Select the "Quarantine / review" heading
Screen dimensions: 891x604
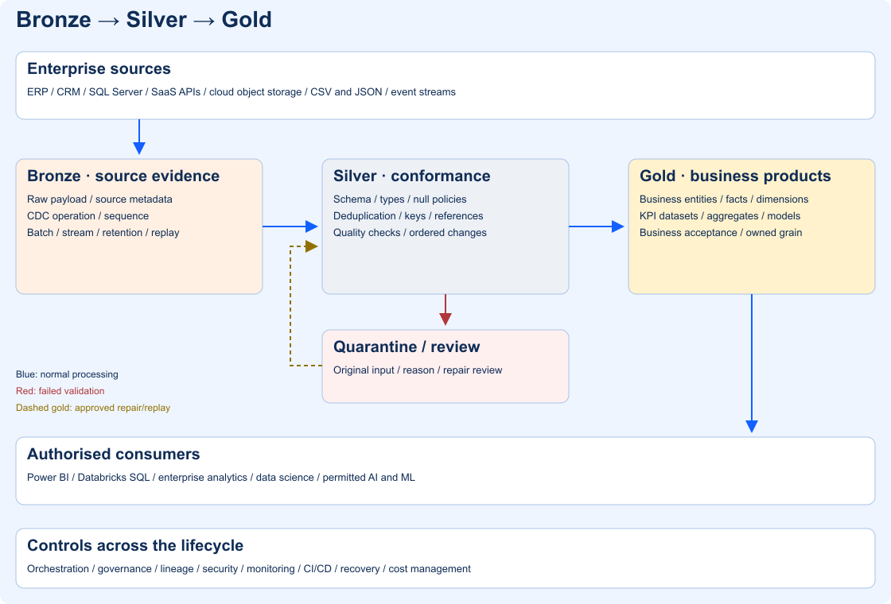pos(407,347)
